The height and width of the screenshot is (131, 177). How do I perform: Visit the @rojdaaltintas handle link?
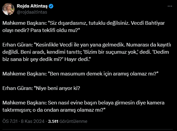(32, 12)
